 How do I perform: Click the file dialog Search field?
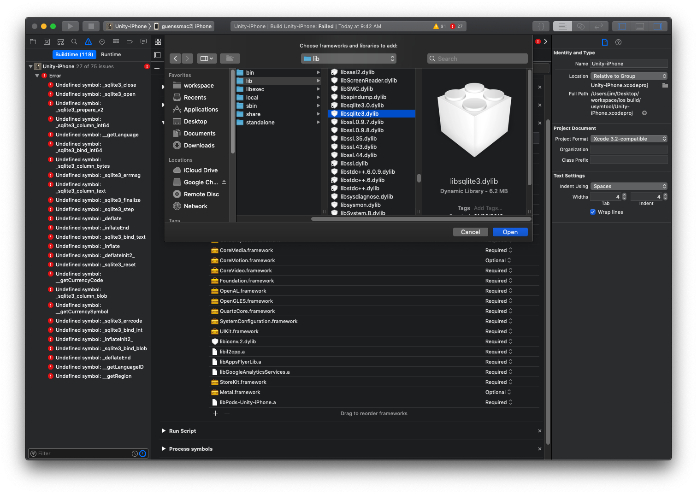(478, 59)
